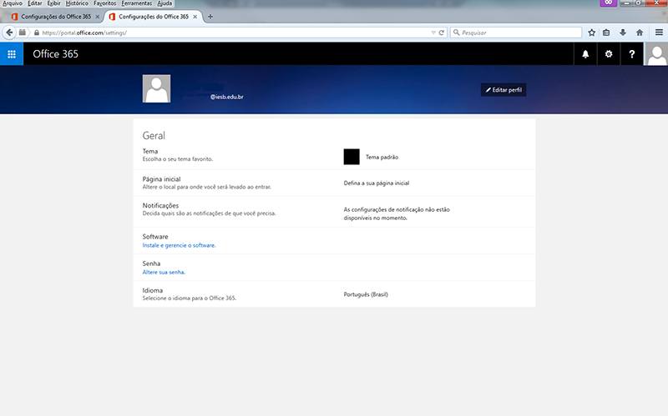Open the notifications bell
This screenshot has height=416, width=668.
click(x=585, y=54)
